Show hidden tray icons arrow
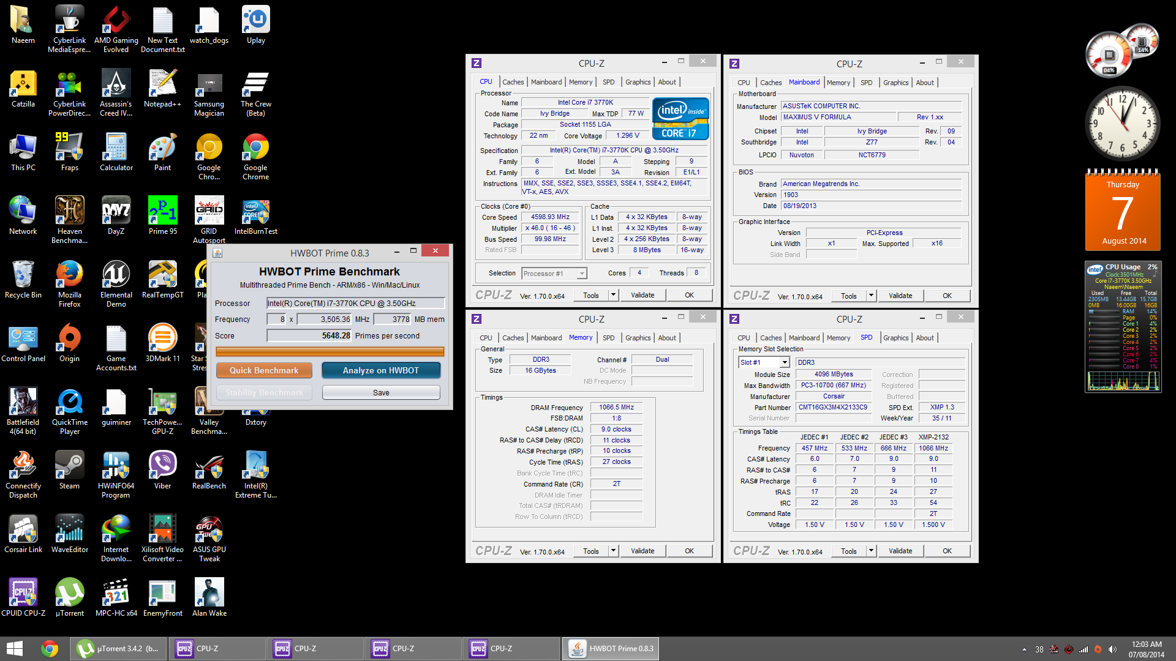The height and width of the screenshot is (661, 1176). 1024,649
